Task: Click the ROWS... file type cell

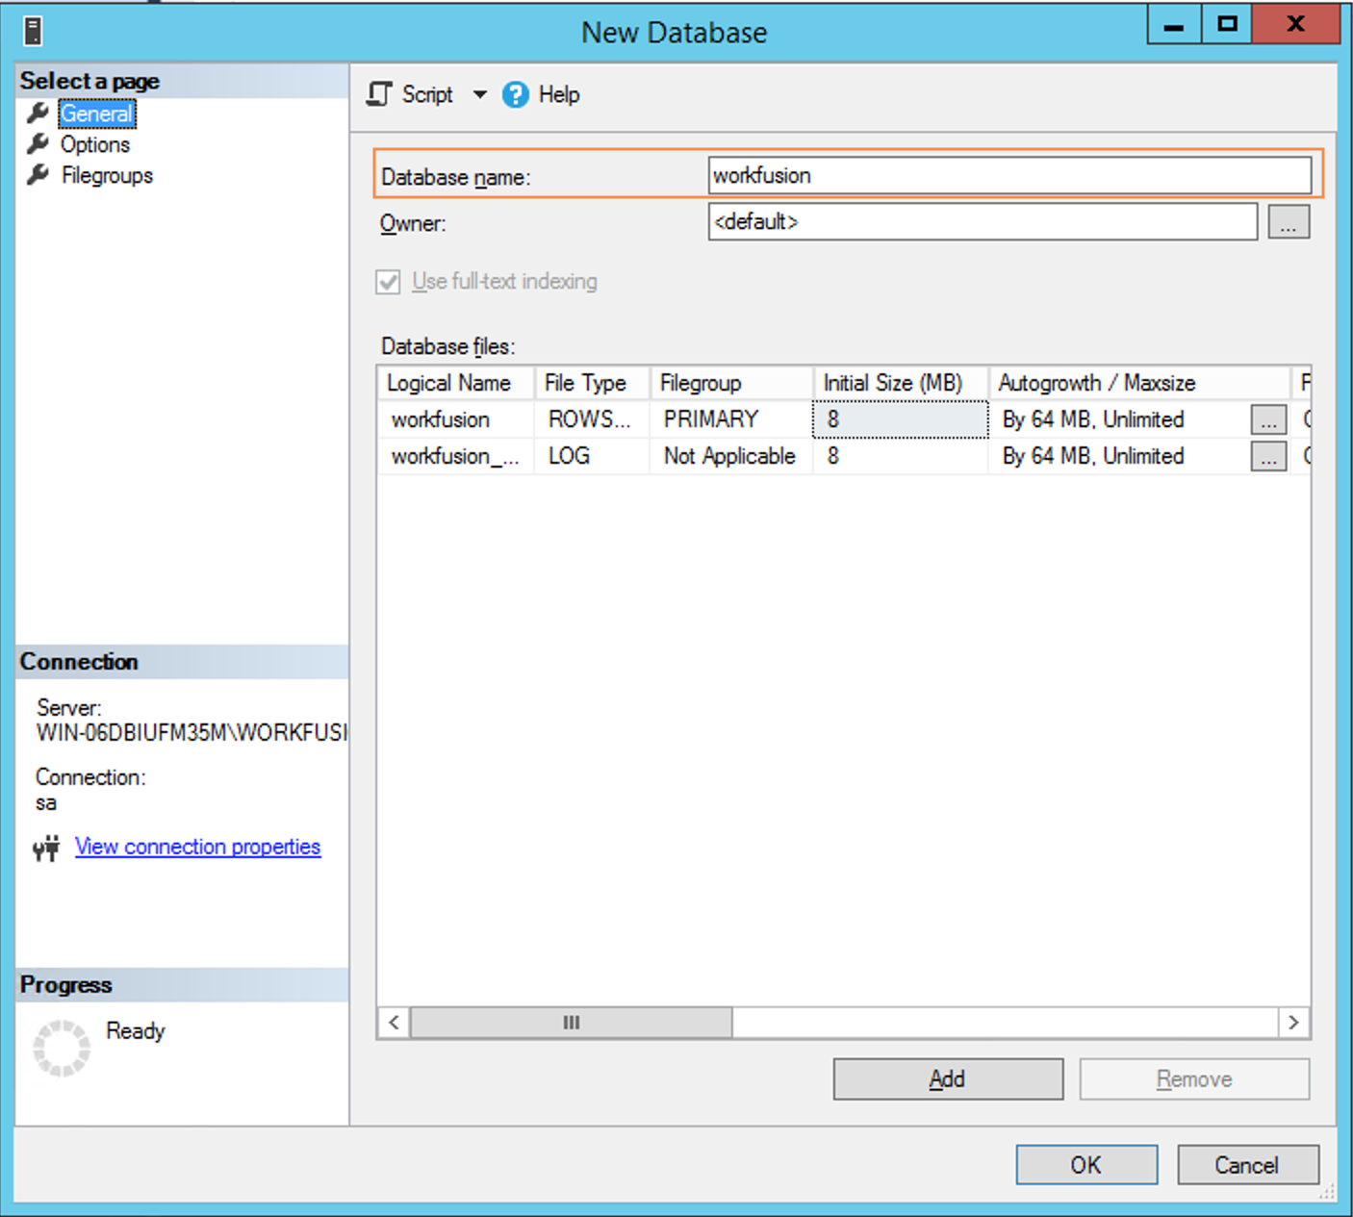Action: [592, 419]
